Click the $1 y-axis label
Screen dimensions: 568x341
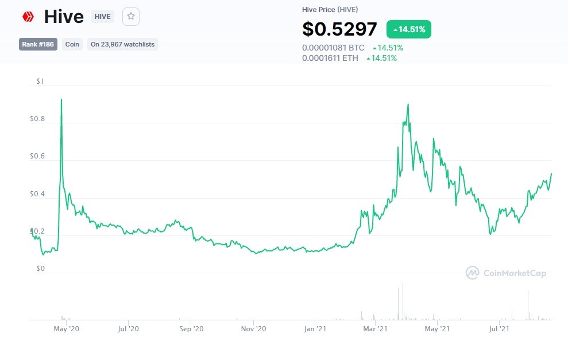coord(40,81)
